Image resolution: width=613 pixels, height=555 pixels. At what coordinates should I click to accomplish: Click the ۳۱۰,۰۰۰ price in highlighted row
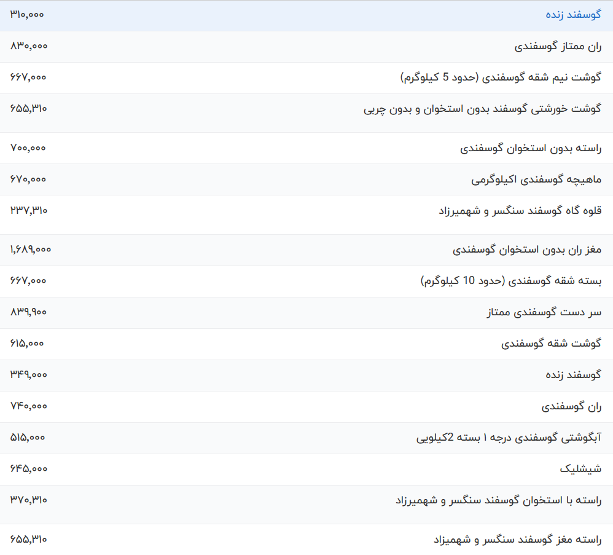point(27,14)
